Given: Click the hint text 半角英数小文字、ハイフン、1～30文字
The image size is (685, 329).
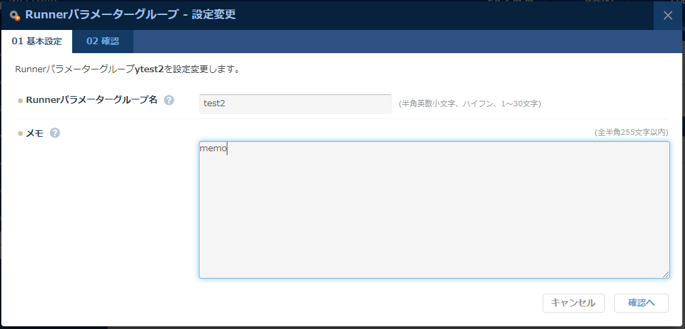Looking at the screenshot, I should [470, 104].
